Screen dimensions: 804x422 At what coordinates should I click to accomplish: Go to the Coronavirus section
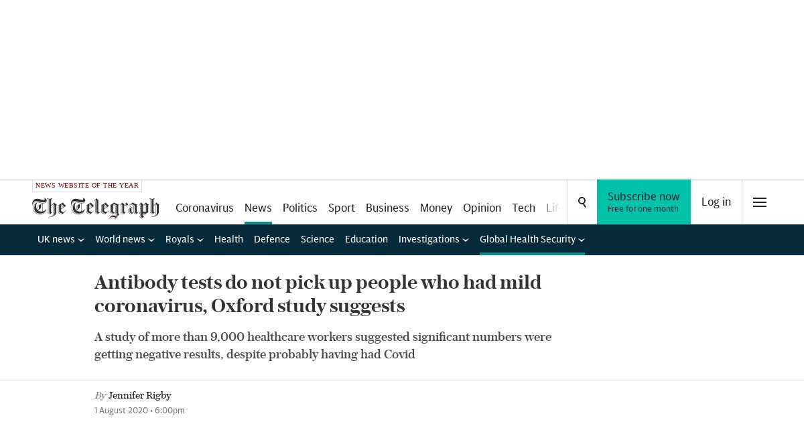pyautogui.click(x=204, y=208)
